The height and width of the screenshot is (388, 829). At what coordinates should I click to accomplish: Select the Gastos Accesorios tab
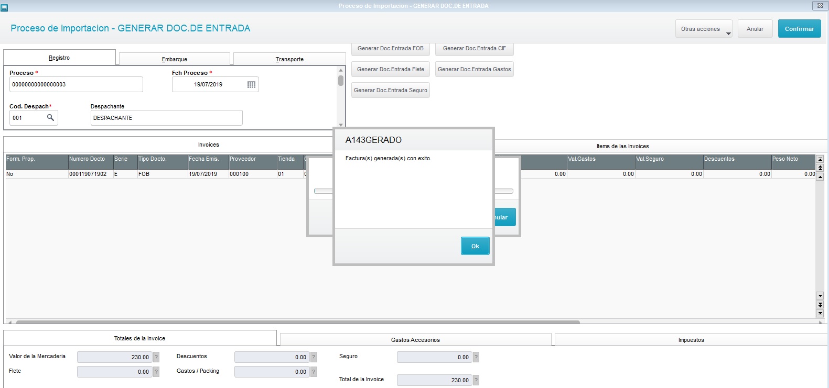pyautogui.click(x=415, y=340)
